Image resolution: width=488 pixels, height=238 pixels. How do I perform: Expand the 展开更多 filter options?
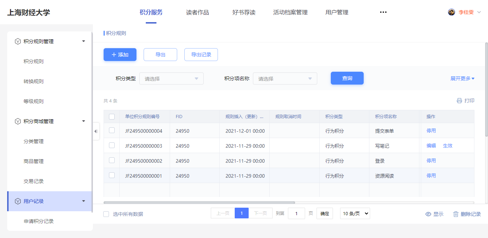click(462, 79)
